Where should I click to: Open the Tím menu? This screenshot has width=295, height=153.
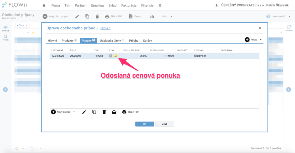click(x=67, y=5)
